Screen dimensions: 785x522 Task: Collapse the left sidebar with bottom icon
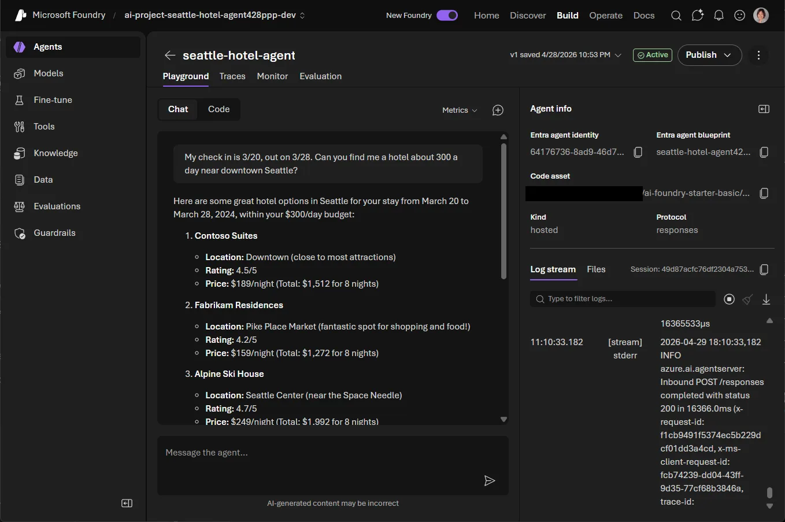coord(127,504)
